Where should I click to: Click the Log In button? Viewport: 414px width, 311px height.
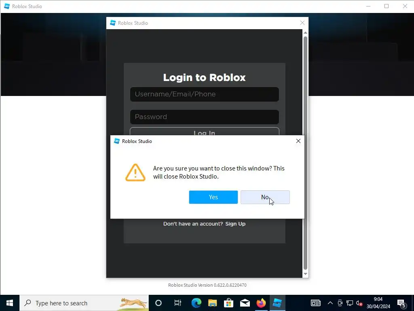point(204,132)
